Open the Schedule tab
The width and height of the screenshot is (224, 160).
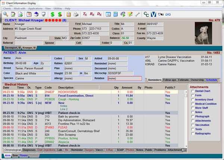(x=211, y=80)
